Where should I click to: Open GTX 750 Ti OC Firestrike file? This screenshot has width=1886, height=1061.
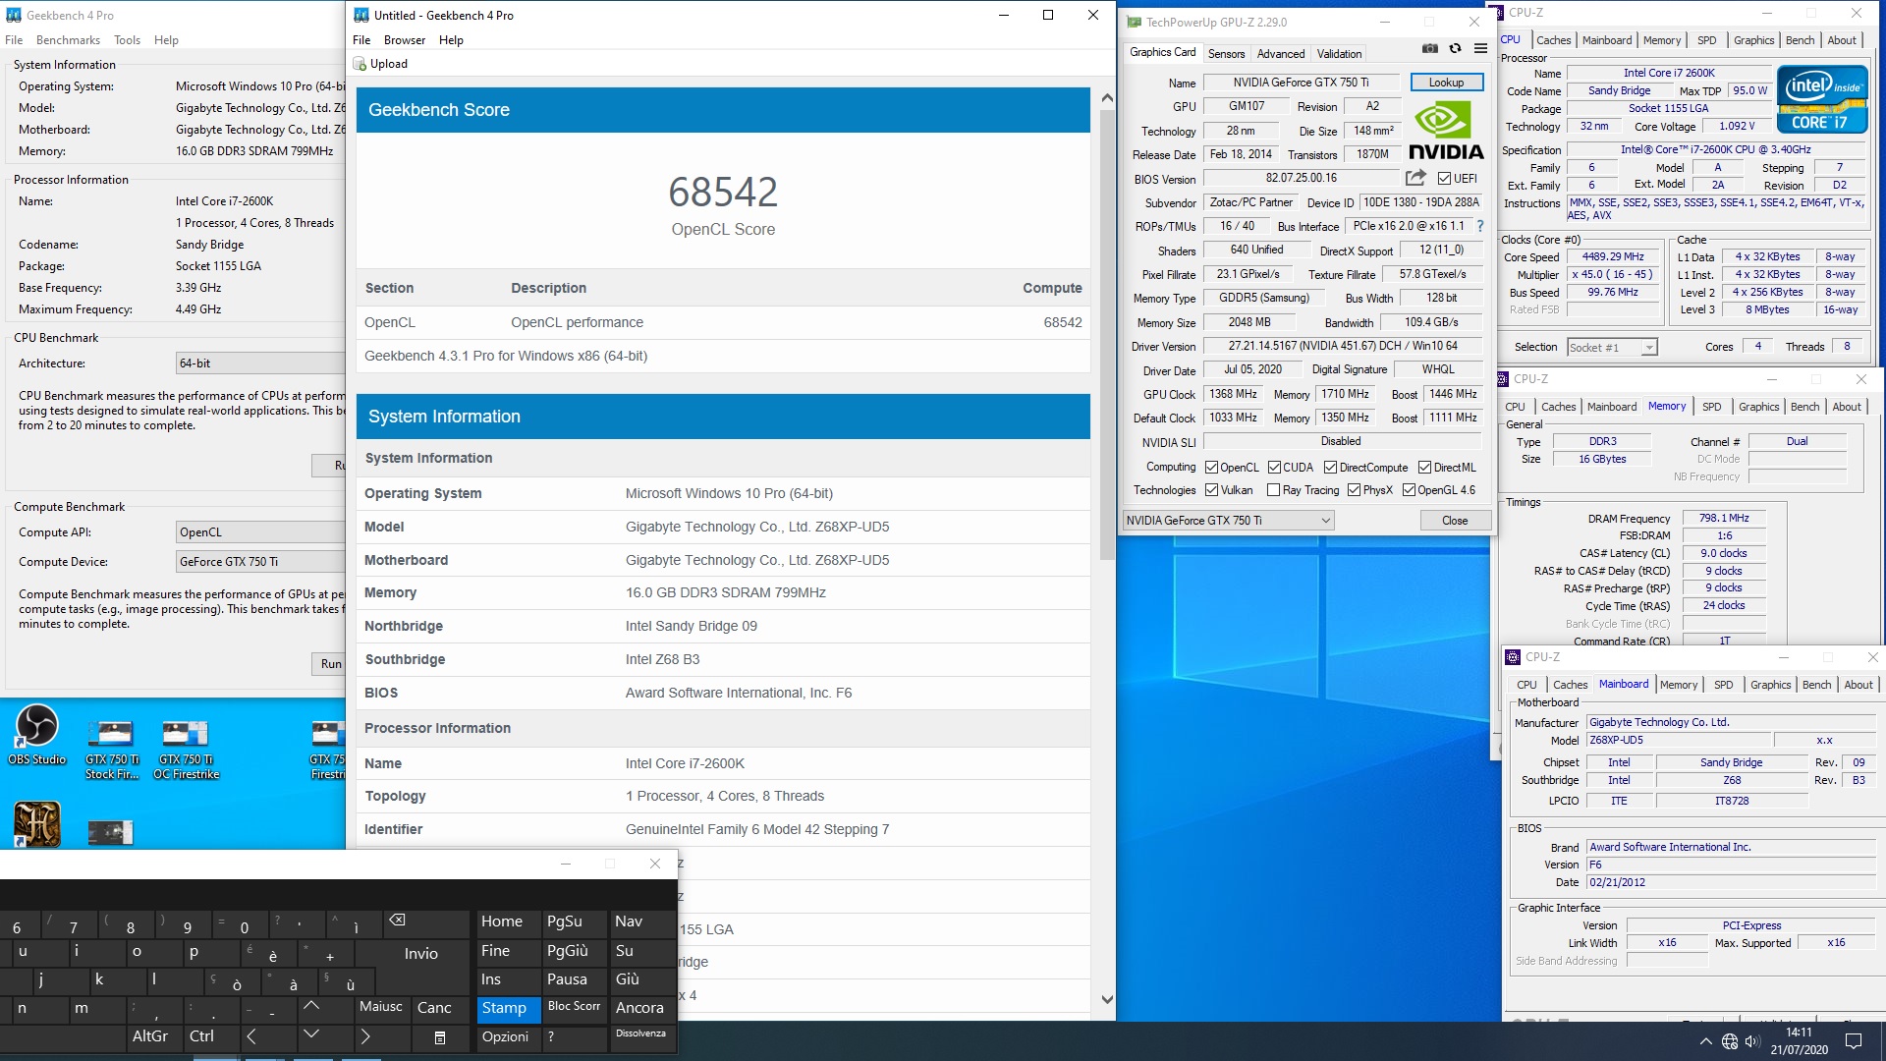186,750
